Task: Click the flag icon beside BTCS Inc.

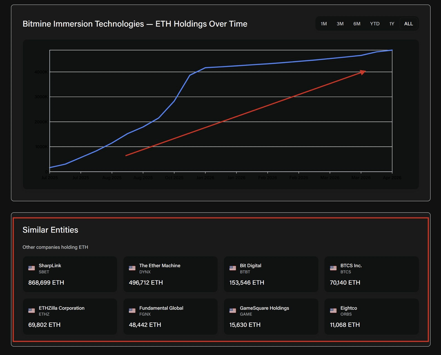Action: (x=333, y=268)
